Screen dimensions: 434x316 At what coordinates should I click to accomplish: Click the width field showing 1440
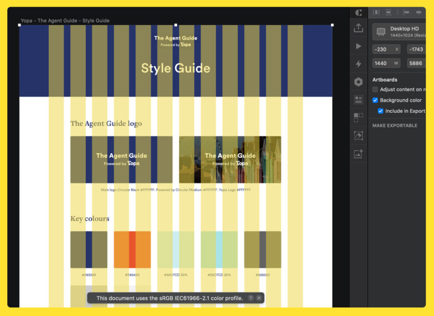386,63
